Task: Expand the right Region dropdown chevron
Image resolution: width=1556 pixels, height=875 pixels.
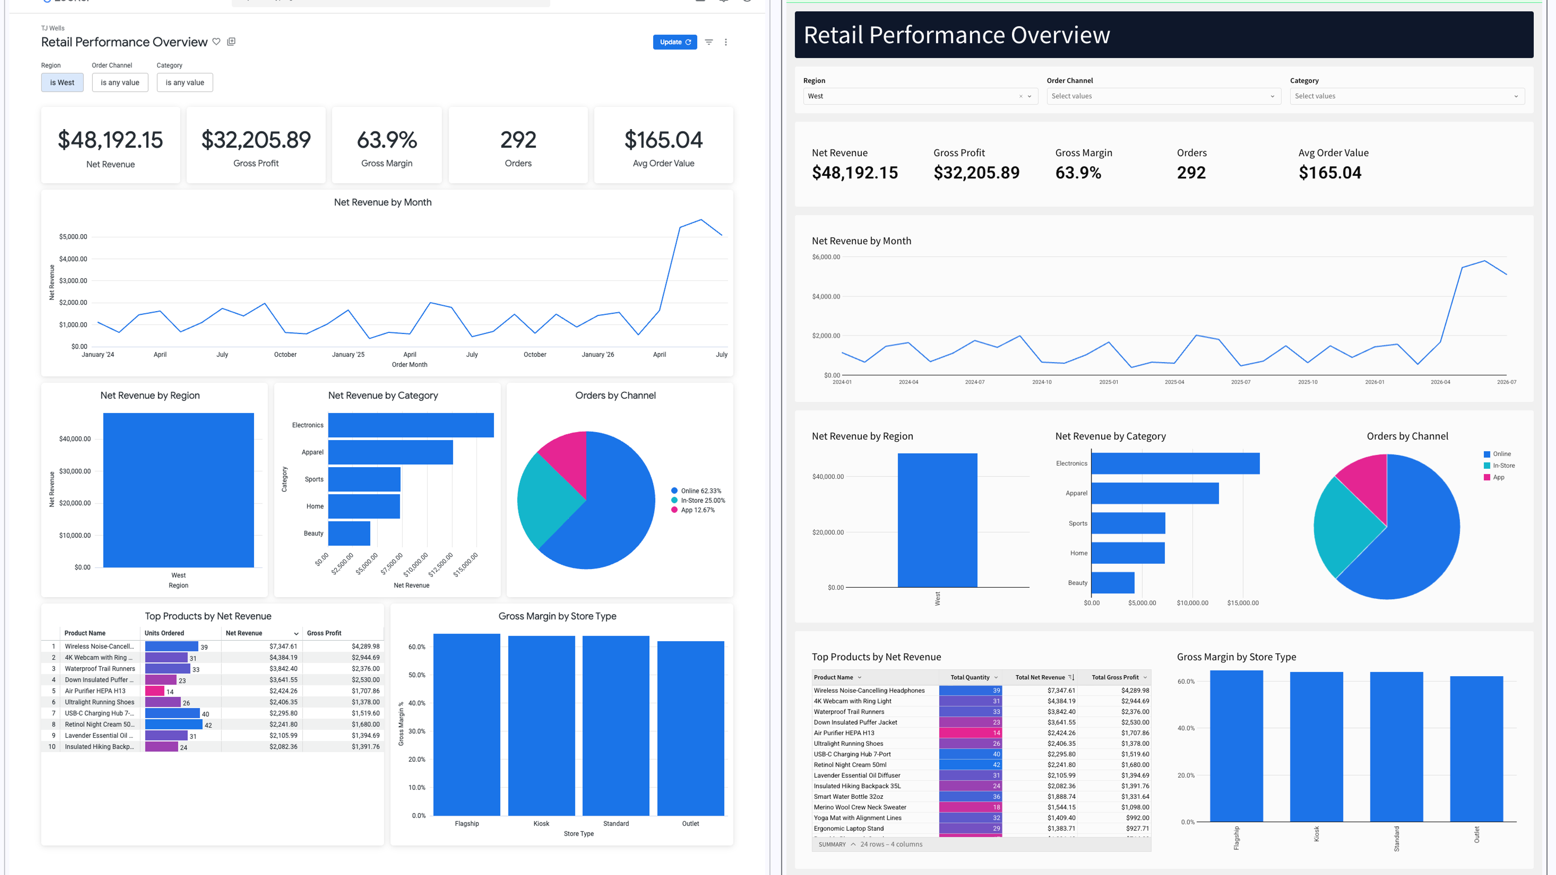Action: click(x=1030, y=97)
